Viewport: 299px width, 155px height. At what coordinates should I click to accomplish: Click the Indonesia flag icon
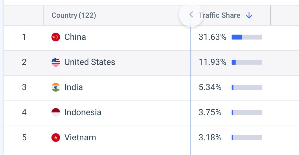[55, 113]
